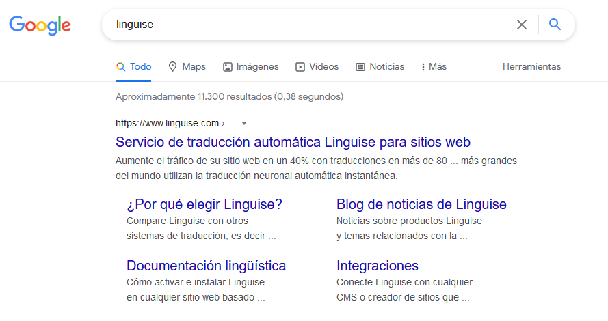
Task: Select the Todo tab
Action: [x=133, y=67]
